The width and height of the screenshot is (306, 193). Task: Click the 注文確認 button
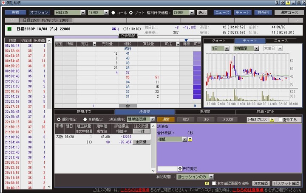[x=261, y=183]
